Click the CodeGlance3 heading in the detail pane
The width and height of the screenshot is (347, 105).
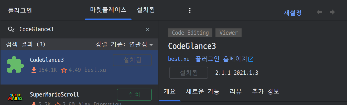click(192, 46)
